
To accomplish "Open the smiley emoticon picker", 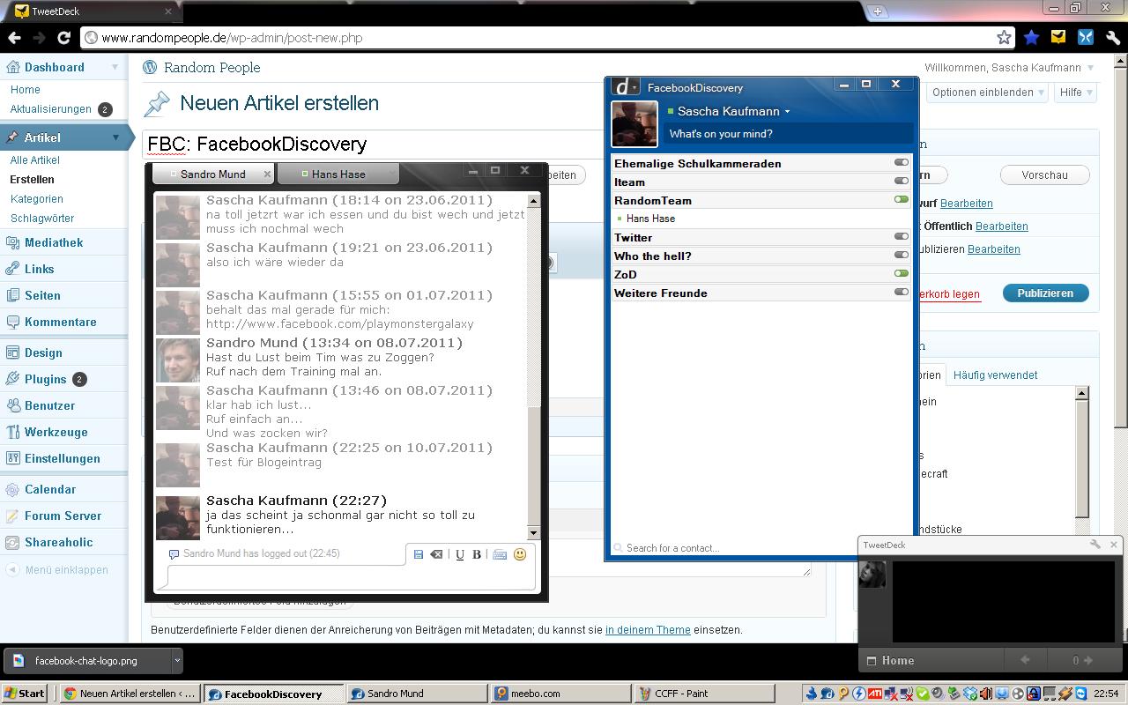I will click(520, 554).
